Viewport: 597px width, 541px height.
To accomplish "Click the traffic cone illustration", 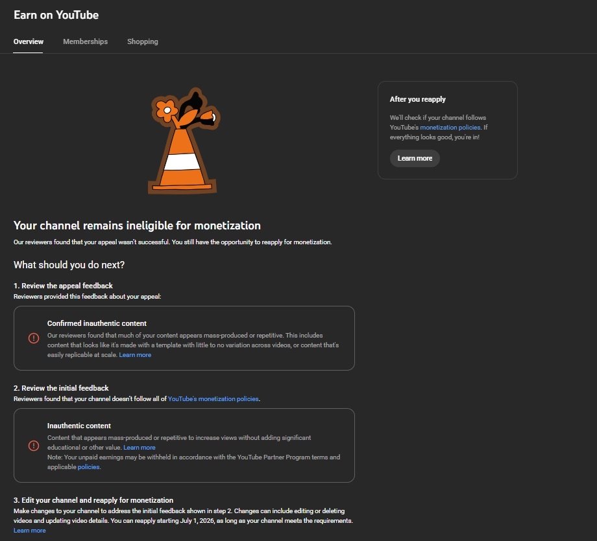I will tap(184, 141).
